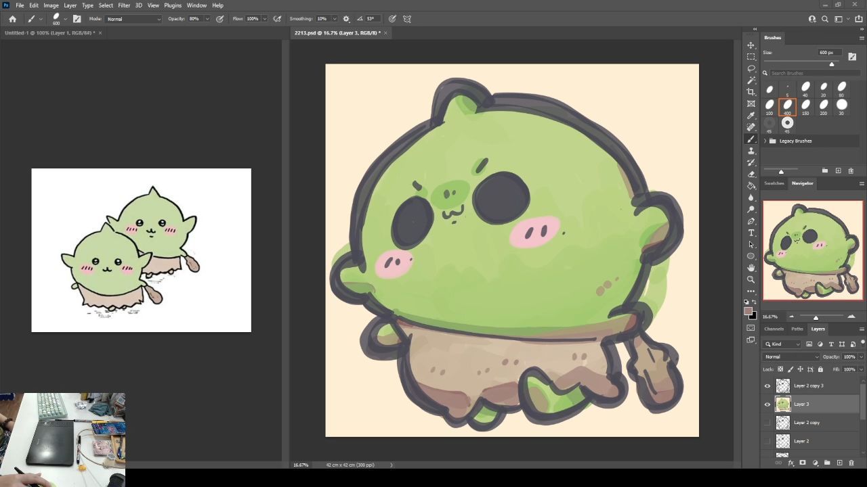The image size is (867, 487).
Task: Expand the Legacy Brushes folder
Action: coord(765,141)
